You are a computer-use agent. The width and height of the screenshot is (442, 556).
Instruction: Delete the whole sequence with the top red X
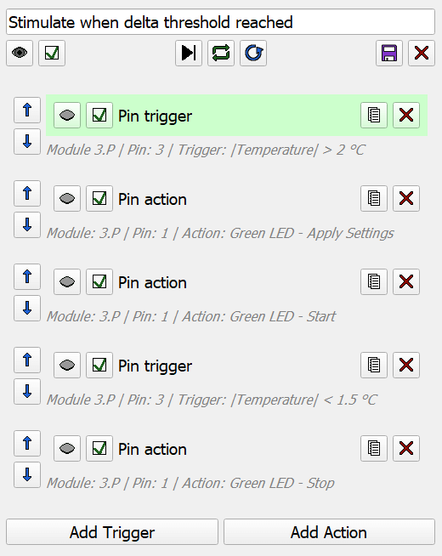click(422, 54)
